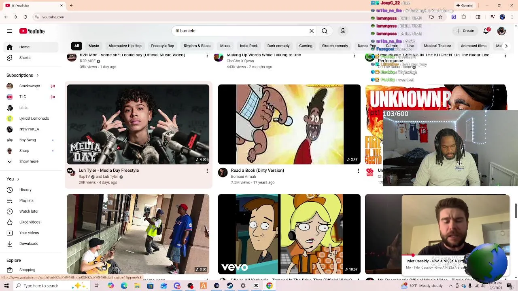Open the notifications bell

[x=486, y=31]
